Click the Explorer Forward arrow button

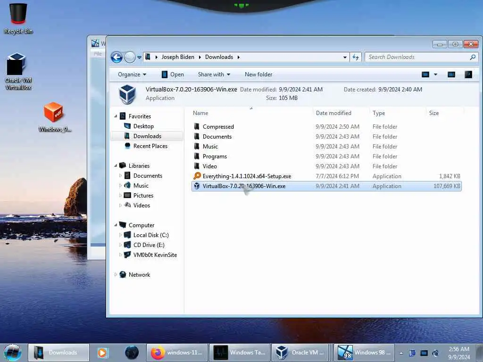[x=130, y=57]
